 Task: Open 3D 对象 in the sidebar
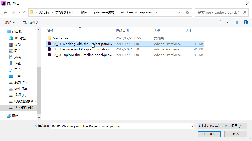pos(20,38)
